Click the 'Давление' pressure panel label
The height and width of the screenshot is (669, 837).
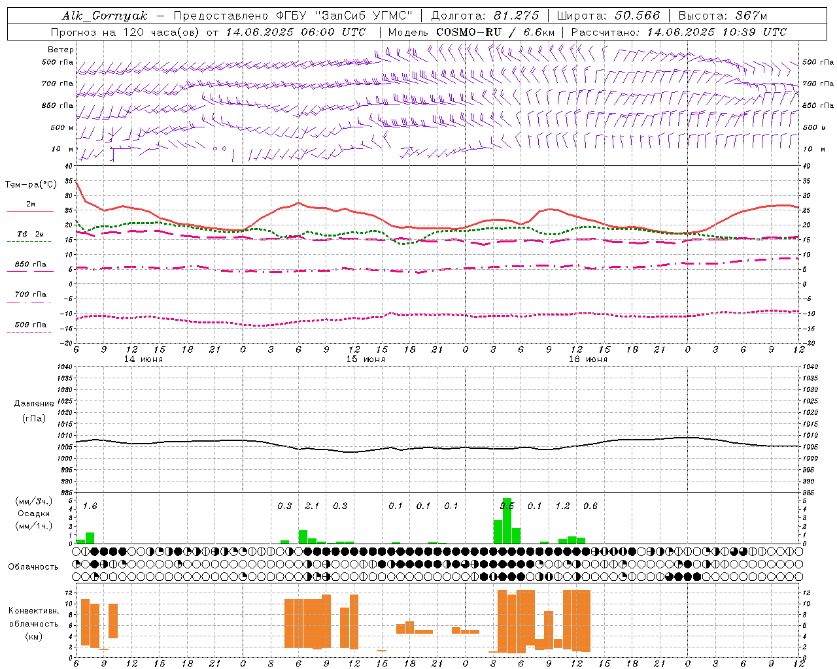pyautogui.click(x=34, y=404)
